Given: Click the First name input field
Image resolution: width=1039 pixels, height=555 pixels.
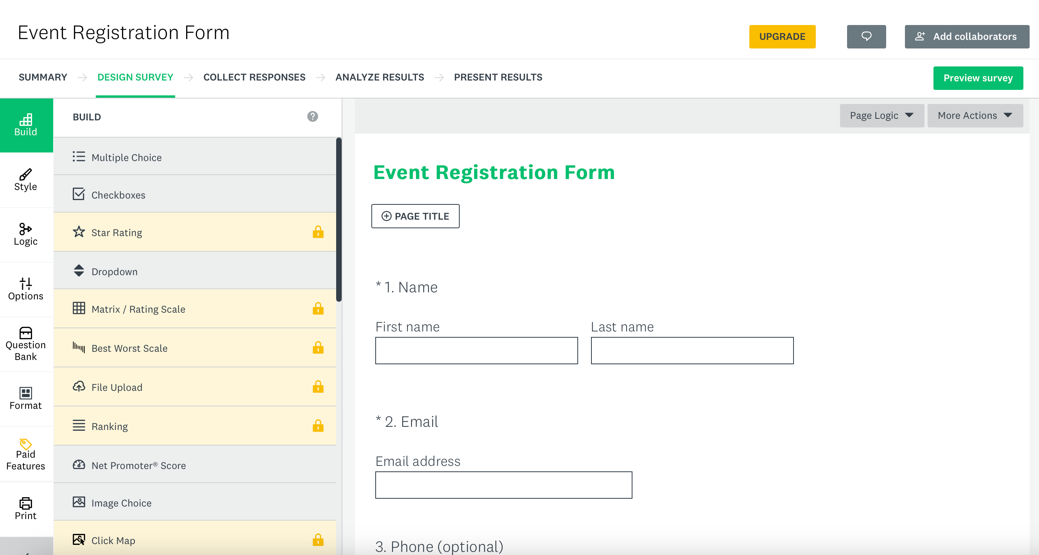Looking at the screenshot, I should click(476, 351).
